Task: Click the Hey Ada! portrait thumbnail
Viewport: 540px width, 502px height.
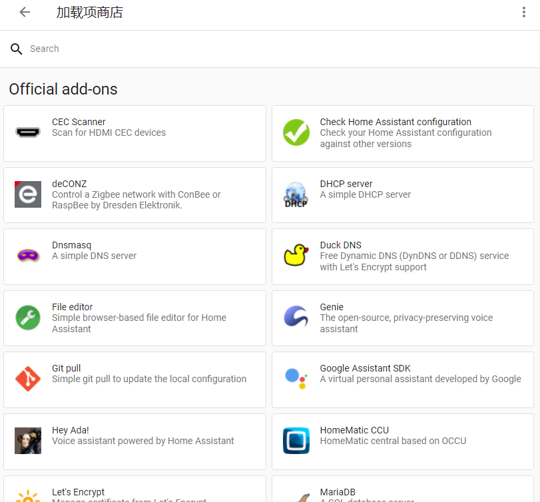Action: click(x=28, y=441)
